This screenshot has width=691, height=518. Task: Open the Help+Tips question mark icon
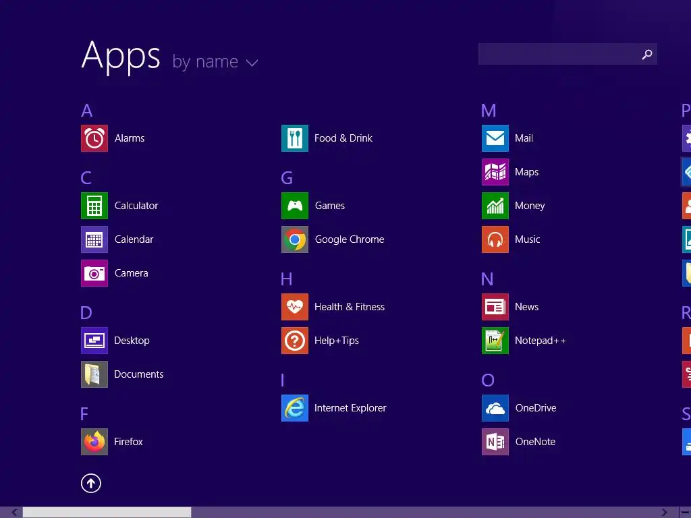(x=295, y=341)
